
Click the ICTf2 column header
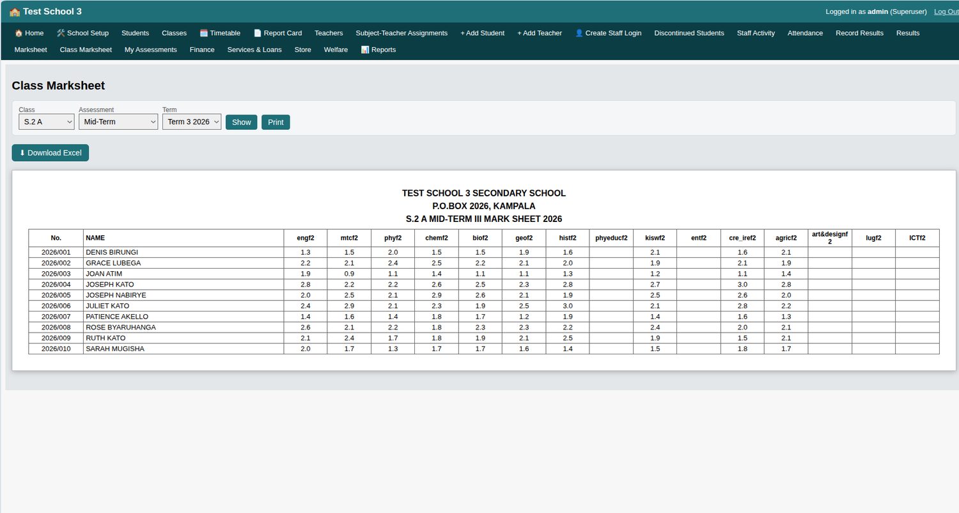click(x=917, y=238)
